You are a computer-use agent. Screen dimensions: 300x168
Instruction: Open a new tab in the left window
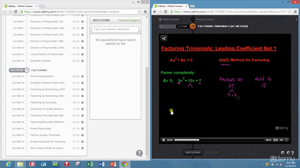(42, 6)
